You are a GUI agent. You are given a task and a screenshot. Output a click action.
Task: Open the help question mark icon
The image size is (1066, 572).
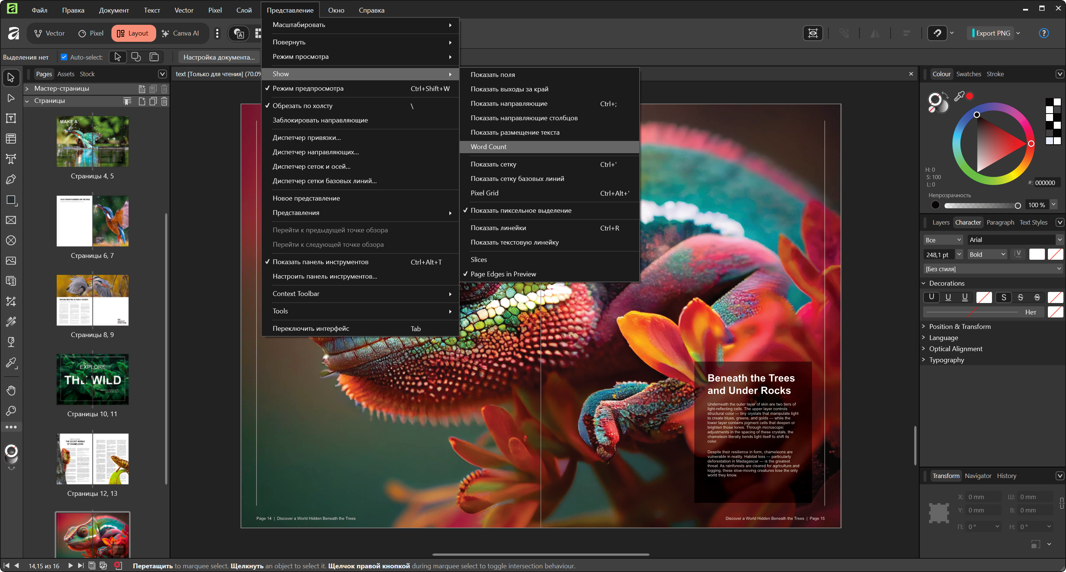1044,33
